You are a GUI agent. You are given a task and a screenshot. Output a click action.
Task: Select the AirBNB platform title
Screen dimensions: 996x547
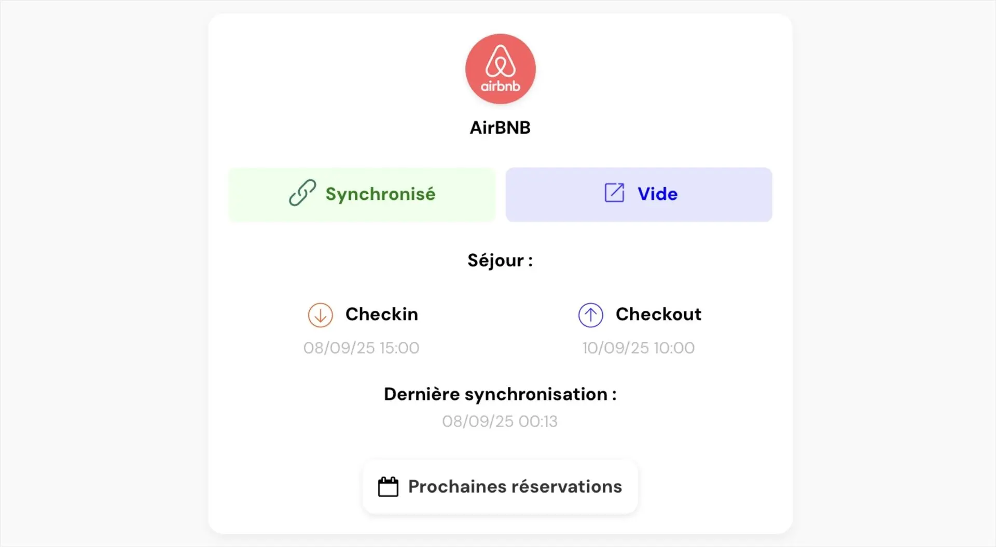(x=500, y=127)
